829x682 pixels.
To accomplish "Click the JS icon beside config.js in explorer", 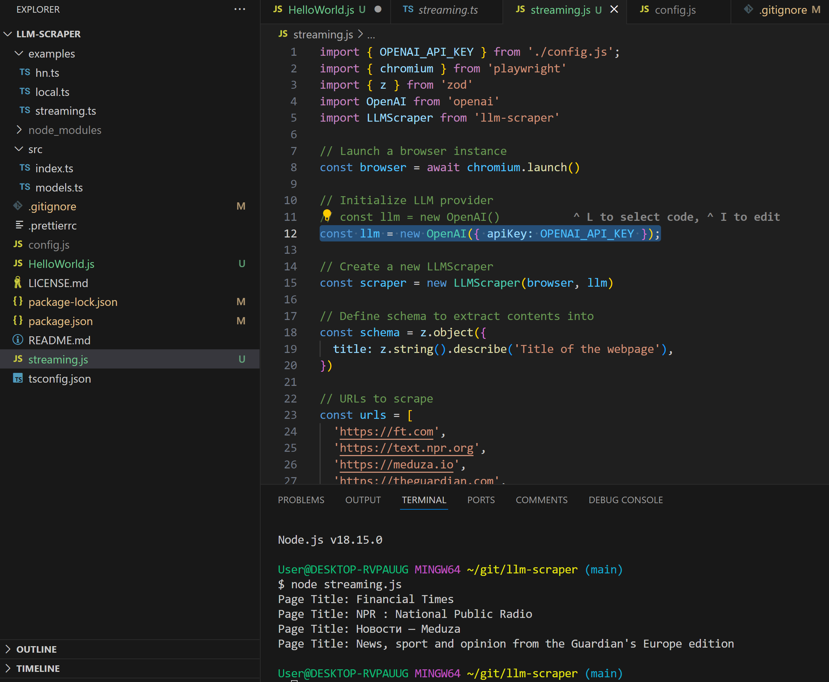I will (18, 244).
